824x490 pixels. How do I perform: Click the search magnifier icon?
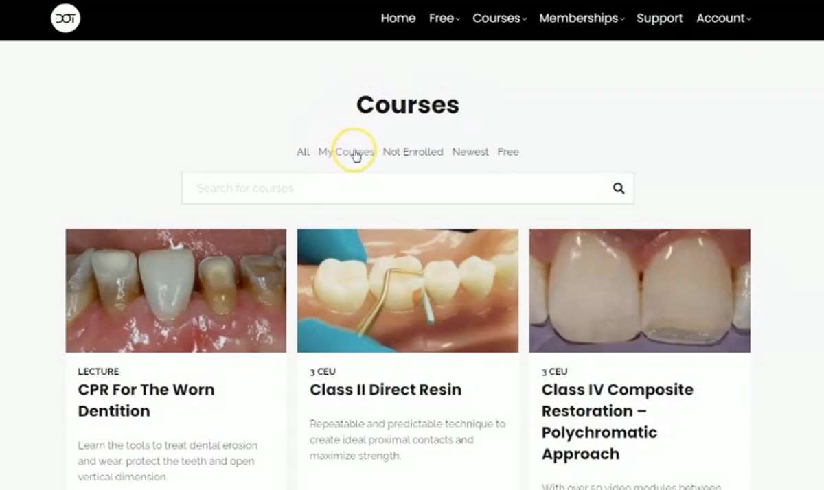point(619,188)
